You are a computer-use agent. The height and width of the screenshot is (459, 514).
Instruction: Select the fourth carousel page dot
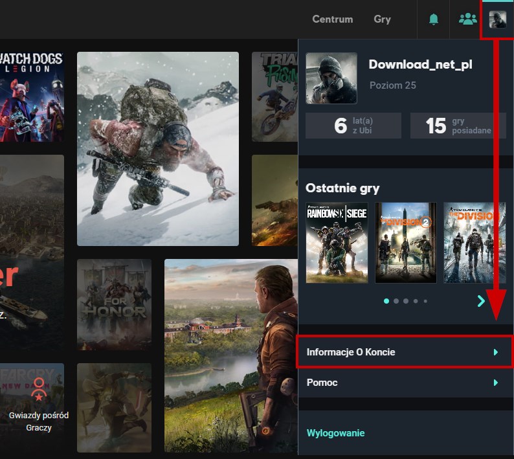coord(416,301)
